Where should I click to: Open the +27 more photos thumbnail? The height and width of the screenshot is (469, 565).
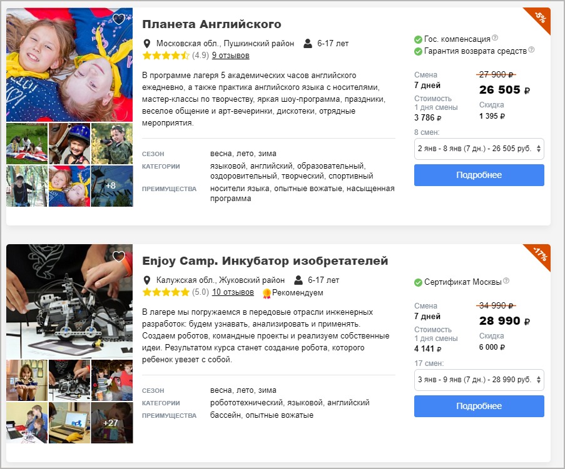pos(112,423)
